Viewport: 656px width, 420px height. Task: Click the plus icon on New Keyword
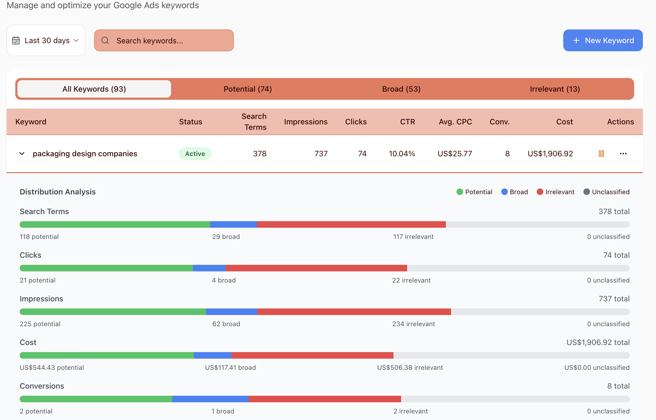(x=576, y=40)
